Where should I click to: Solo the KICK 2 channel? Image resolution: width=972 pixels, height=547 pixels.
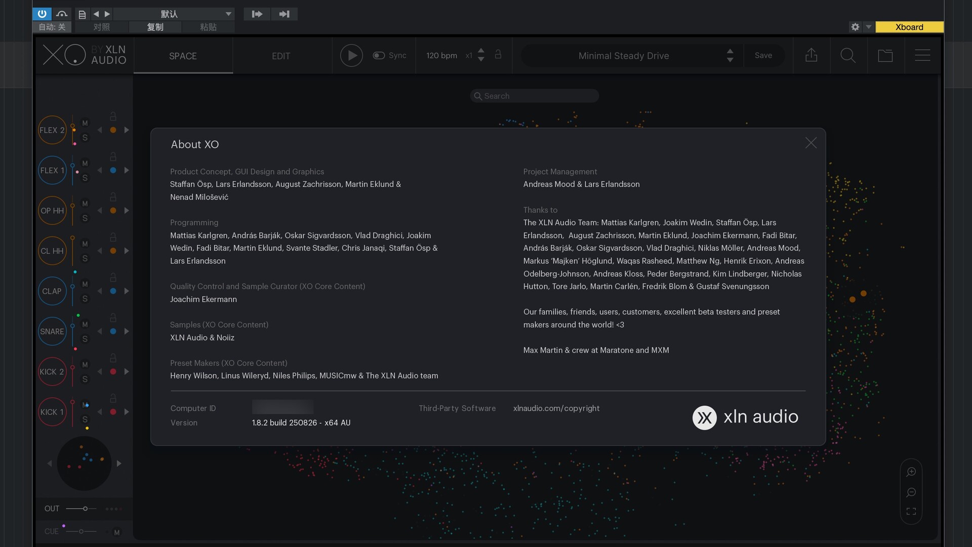point(85,379)
